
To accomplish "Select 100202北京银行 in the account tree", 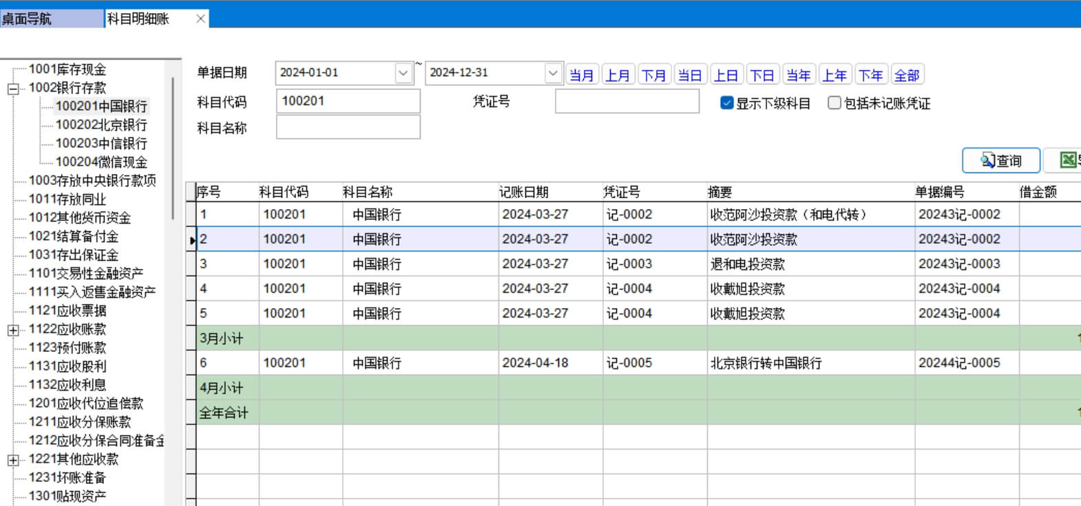I will point(101,125).
